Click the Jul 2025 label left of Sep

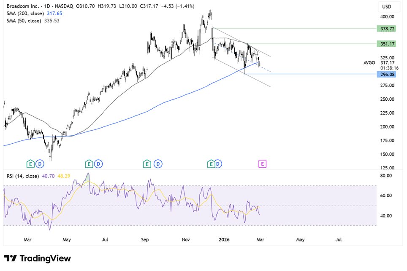pyautogui.click(x=105, y=240)
